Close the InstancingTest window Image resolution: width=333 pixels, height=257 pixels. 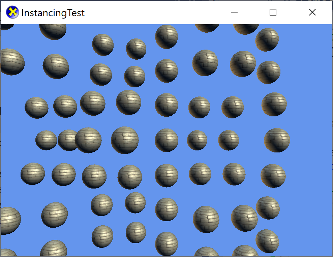coord(312,12)
